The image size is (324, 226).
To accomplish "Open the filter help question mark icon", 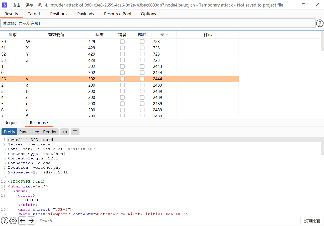I will pyautogui.click(x=319, y=23).
